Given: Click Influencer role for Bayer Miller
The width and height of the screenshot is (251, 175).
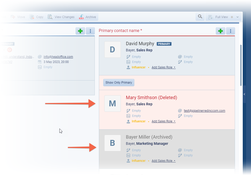Looking at the screenshot, I should pos(138,161).
